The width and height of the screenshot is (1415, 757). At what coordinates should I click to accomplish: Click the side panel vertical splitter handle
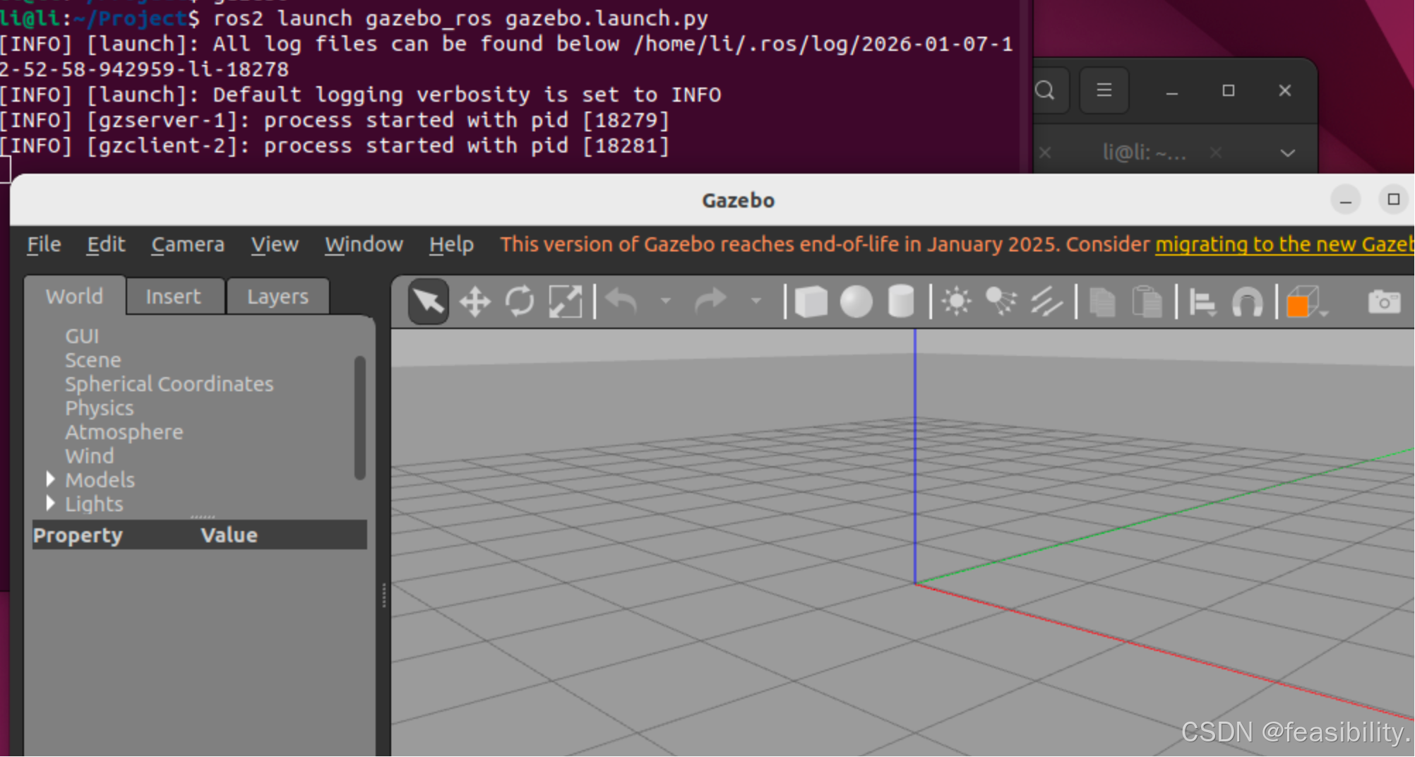[383, 595]
